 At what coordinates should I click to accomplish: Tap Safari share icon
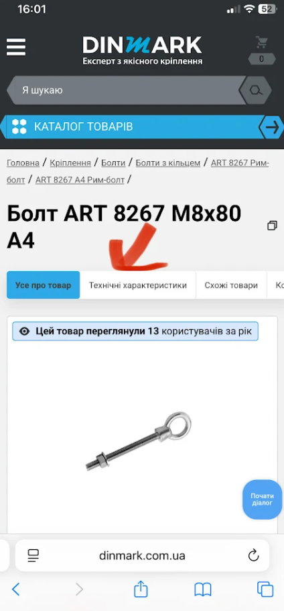[141, 588]
